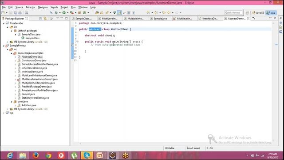284x160 pixels.
Task: Click the Debug bug icon
Action: pos(56,13)
